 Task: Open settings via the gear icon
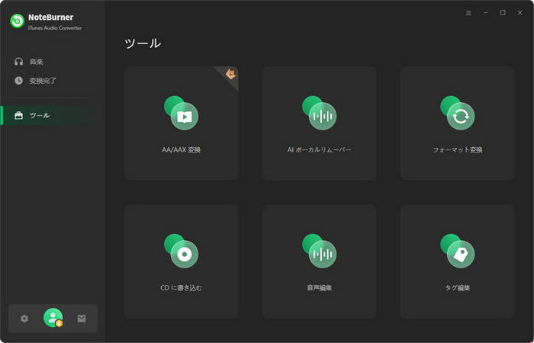(24, 319)
